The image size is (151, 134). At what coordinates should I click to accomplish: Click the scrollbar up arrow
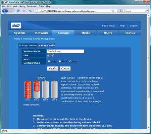(148, 16)
